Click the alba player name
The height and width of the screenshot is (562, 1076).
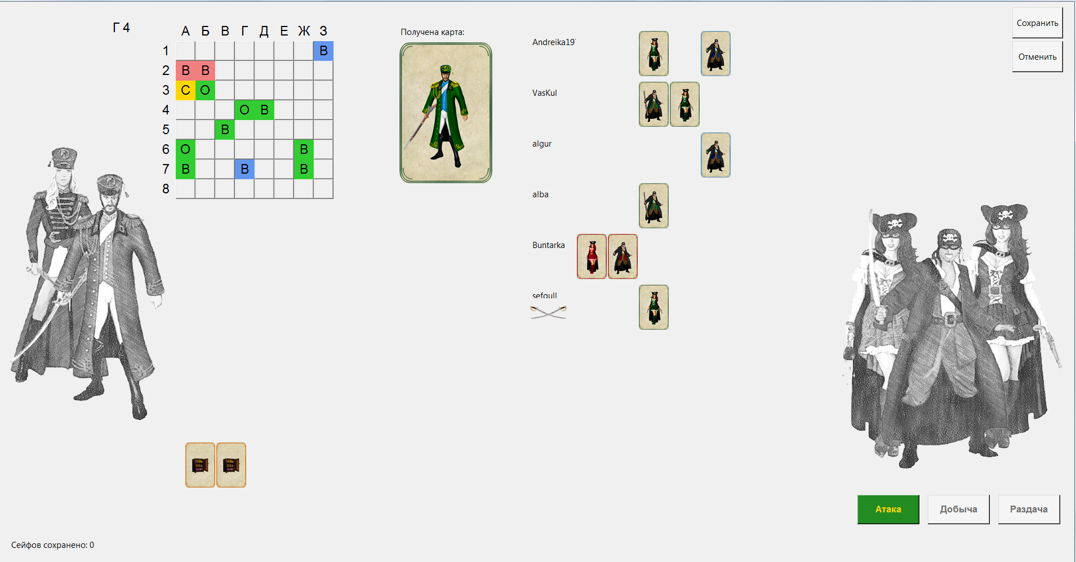click(540, 194)
